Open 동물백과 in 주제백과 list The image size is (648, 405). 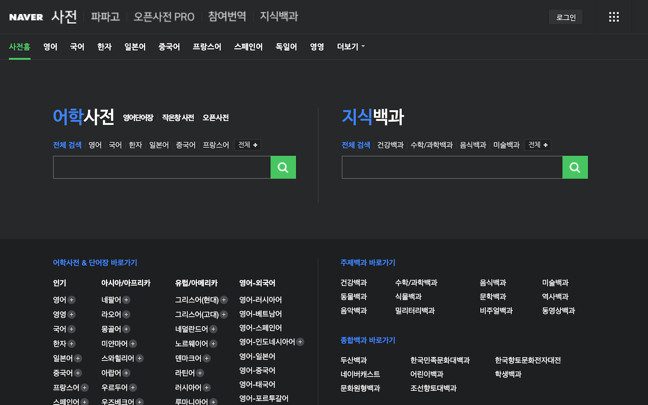pos(354,297)
